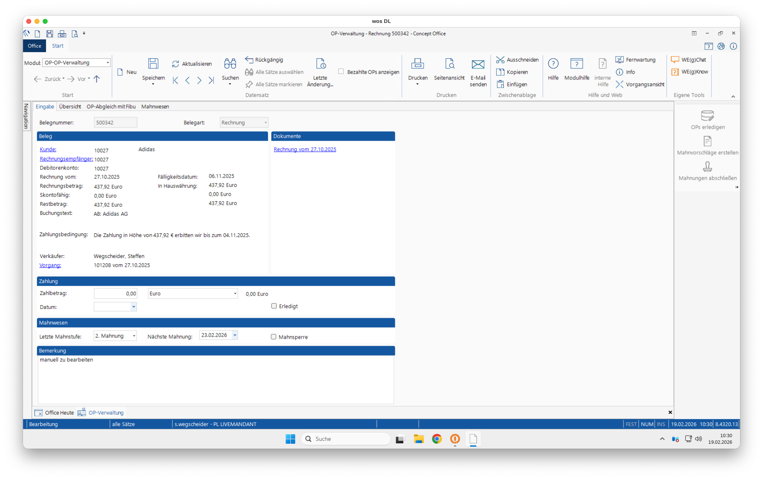Click Mahnungen abschließen stamp icon
Image resolution: width=763 pixels, height=479 pixels.
click(x=707, y=167)
